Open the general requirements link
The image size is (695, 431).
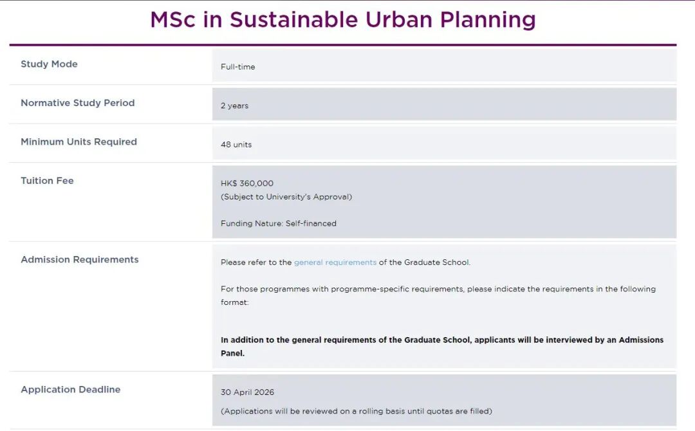click(335, 262)
